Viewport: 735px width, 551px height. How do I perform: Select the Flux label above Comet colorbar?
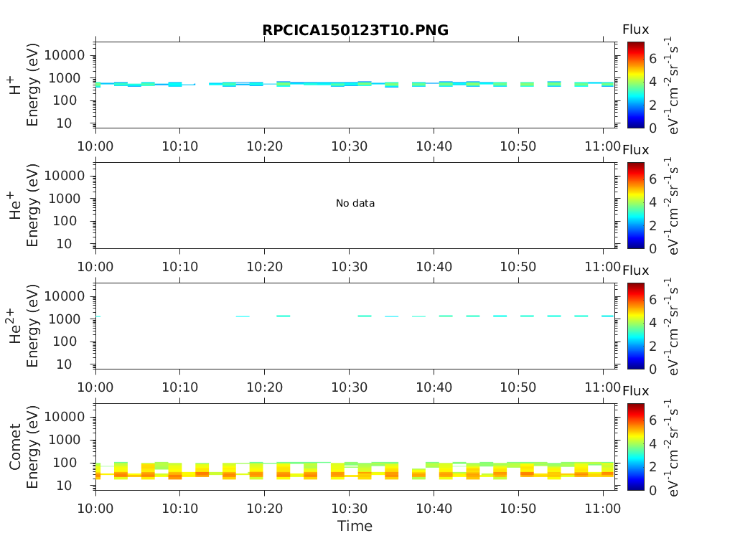[636, 391]
